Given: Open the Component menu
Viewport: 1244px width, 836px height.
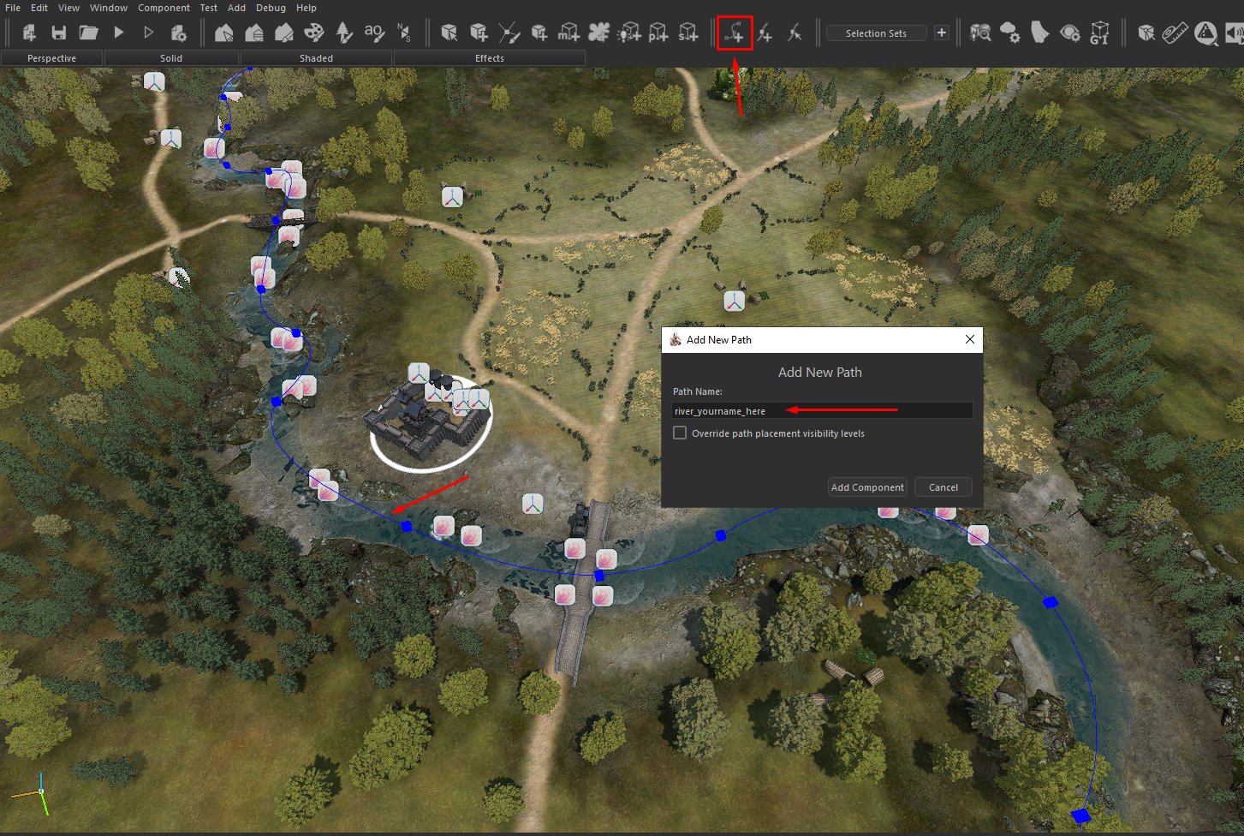Looking at the screenshot, I should click(164, 8).
